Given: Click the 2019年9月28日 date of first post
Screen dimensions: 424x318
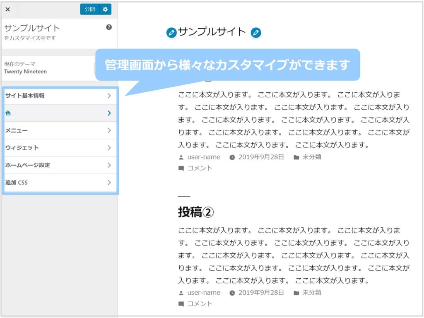Looking at the screenshot, I should pyautogui.click(x=261, y=157).
